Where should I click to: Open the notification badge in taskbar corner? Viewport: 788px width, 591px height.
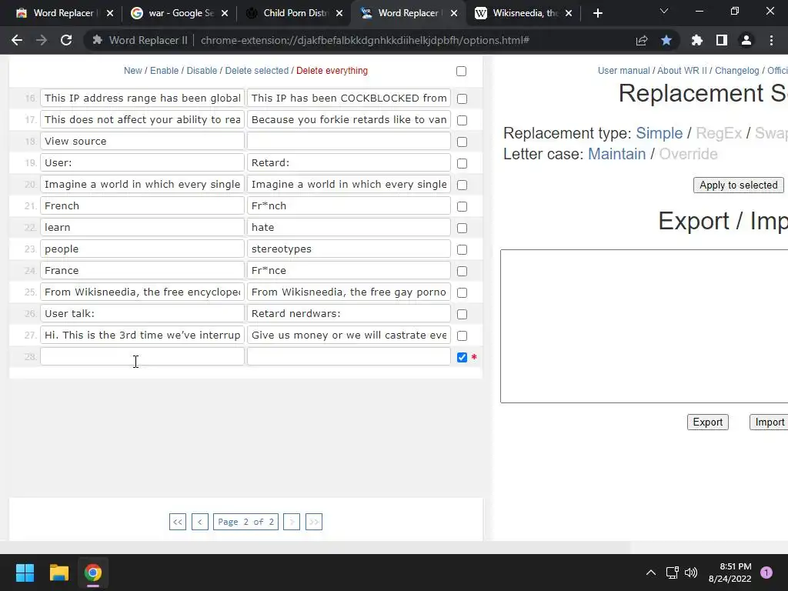click(x=766, y=573)
